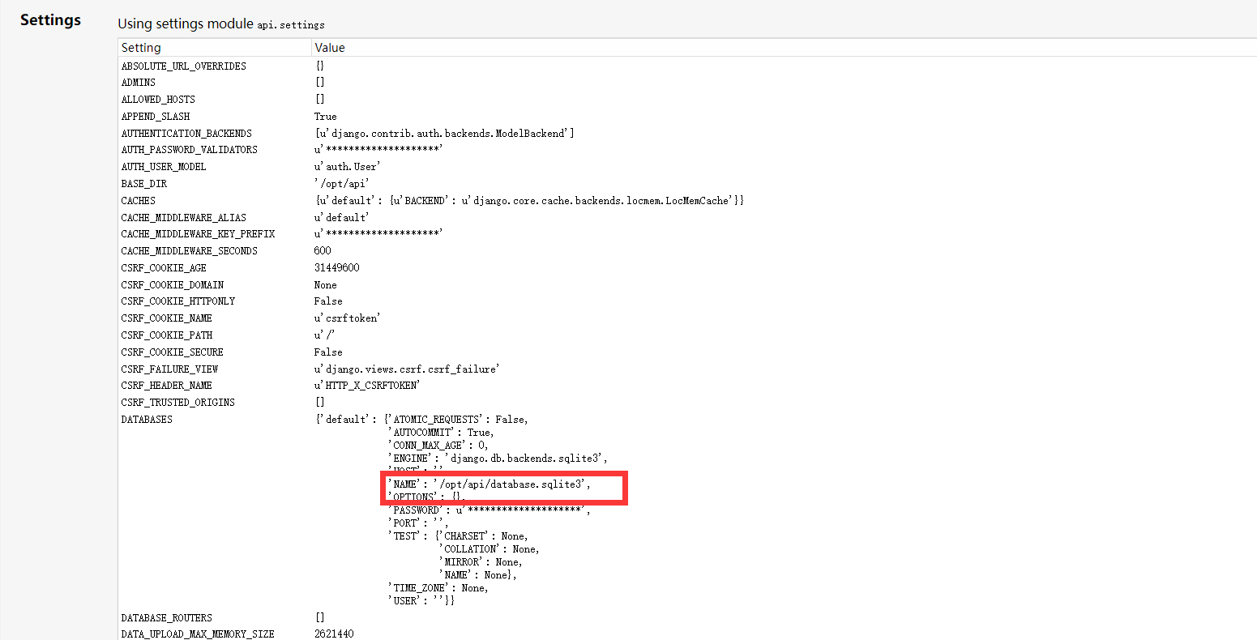Click the LocMemCache value of CACHES

click(x=529, y=201)
